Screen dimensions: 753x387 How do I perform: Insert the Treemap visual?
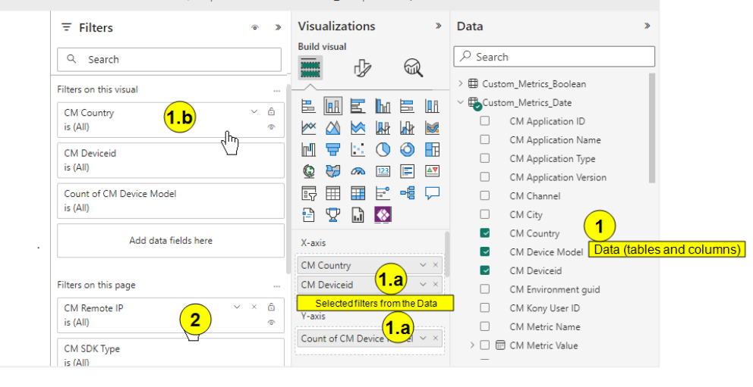tap(432, 149)
